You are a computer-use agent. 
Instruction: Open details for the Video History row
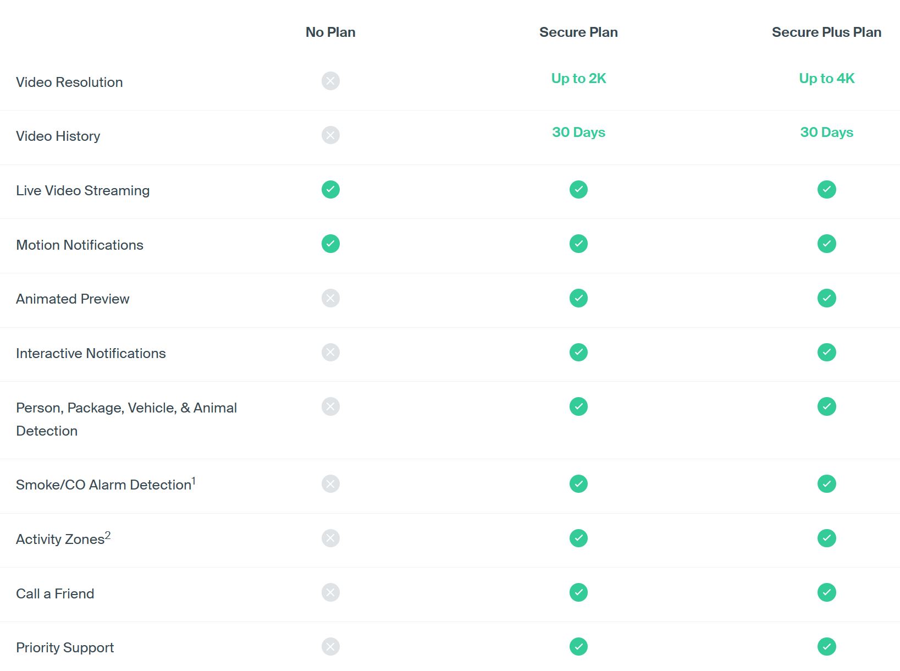[58, 136]
